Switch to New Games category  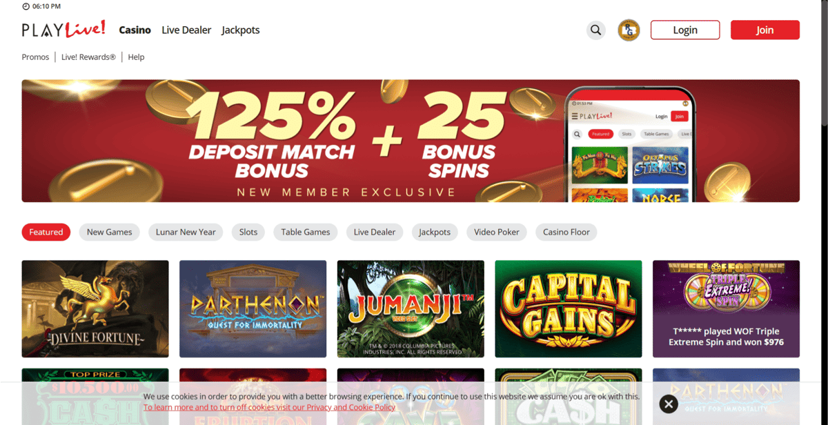click(110, 232)
